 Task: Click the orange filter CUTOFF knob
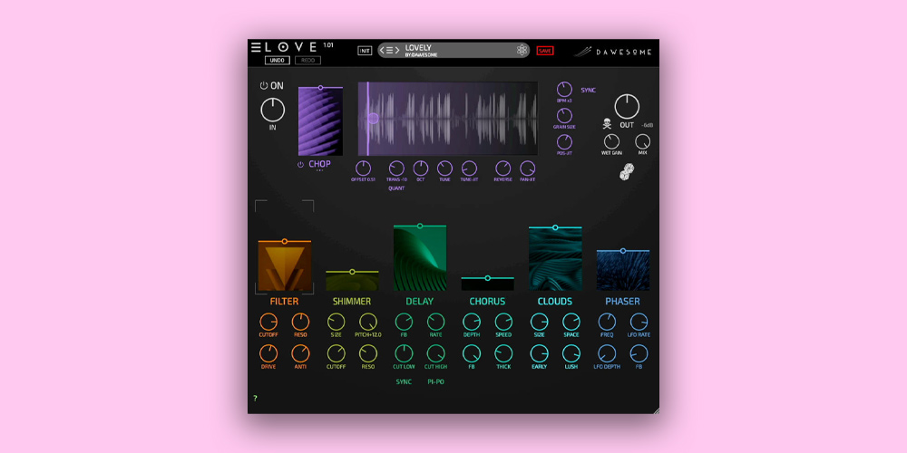click(x=268, y=322)
